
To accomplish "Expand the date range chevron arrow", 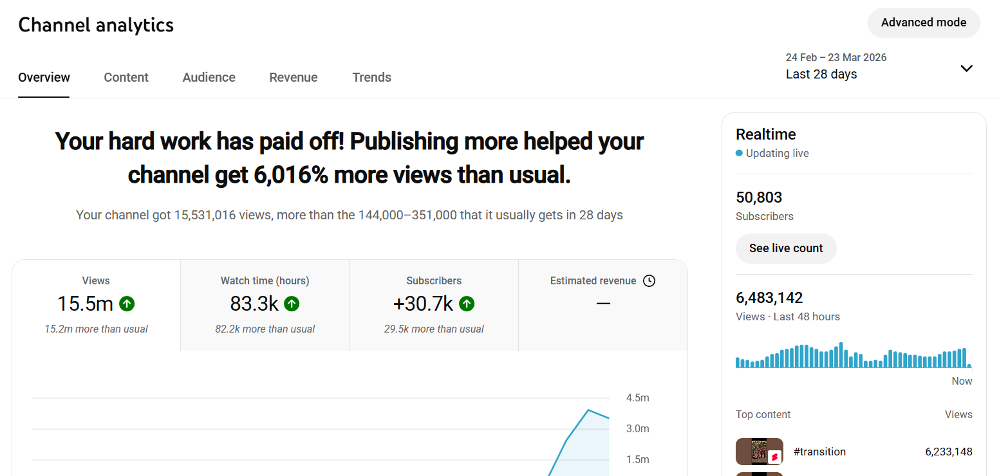I will coord(966,68).
